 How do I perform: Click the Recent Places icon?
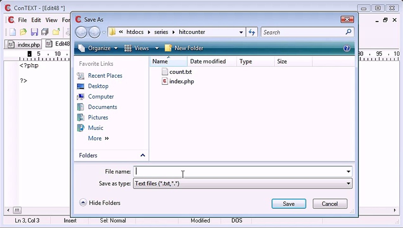(81, 76)
